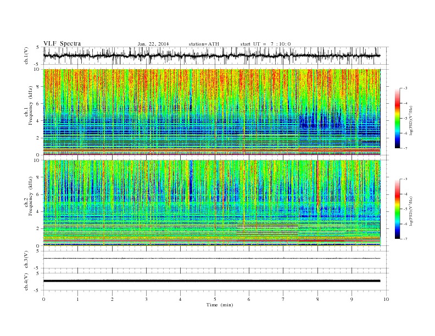Viewport: 435px width, 336px height.
Task: Click the 8 kHz tick on ch.2 frequency axis
Action: pos(38,177)
